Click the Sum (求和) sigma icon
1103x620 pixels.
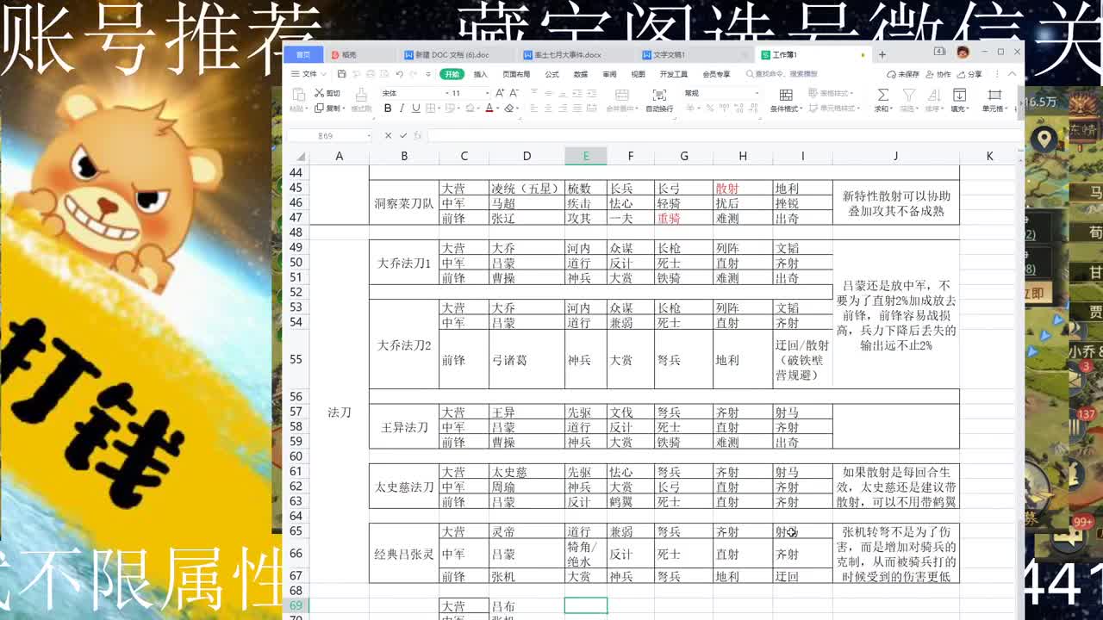click(x=882, y=95)
